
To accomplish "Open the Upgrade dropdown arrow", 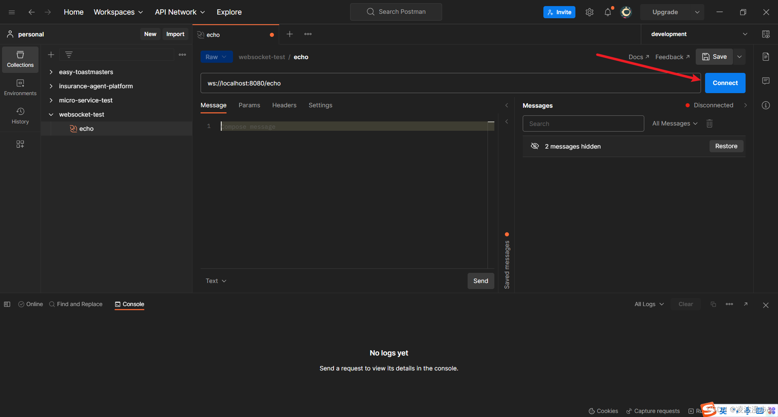I will click(x=697, y=12).
